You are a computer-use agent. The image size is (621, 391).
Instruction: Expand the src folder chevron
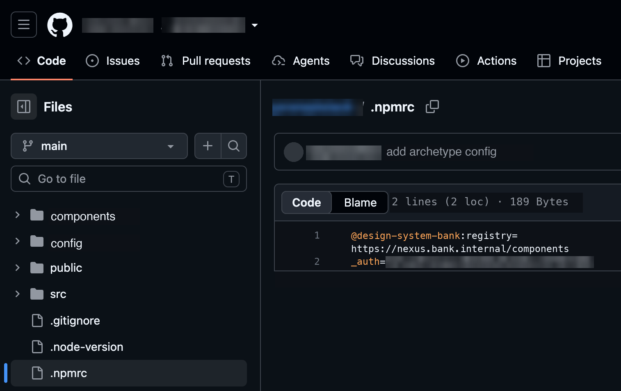[x=17, y=294]
